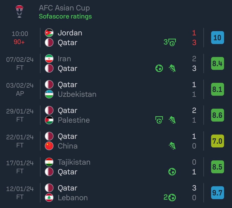The height and width of the screenshot is (208, 232).
Task: Click the assist boot icon in China match
Action: [172, 146]
